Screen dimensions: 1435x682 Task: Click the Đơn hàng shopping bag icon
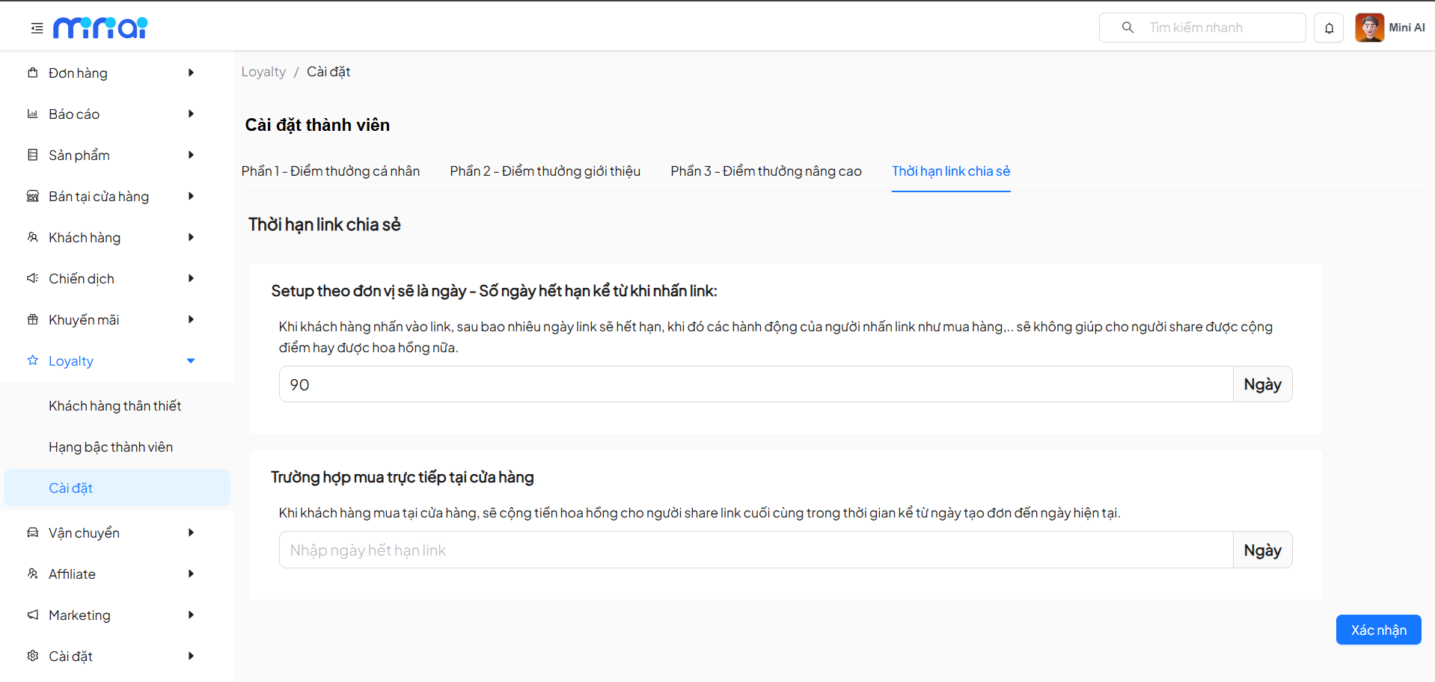(33, 73)
